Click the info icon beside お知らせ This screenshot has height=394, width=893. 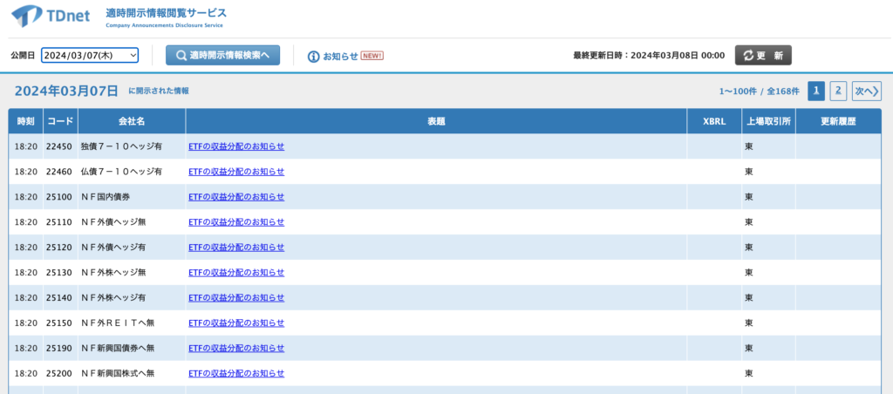coord(313,56)
